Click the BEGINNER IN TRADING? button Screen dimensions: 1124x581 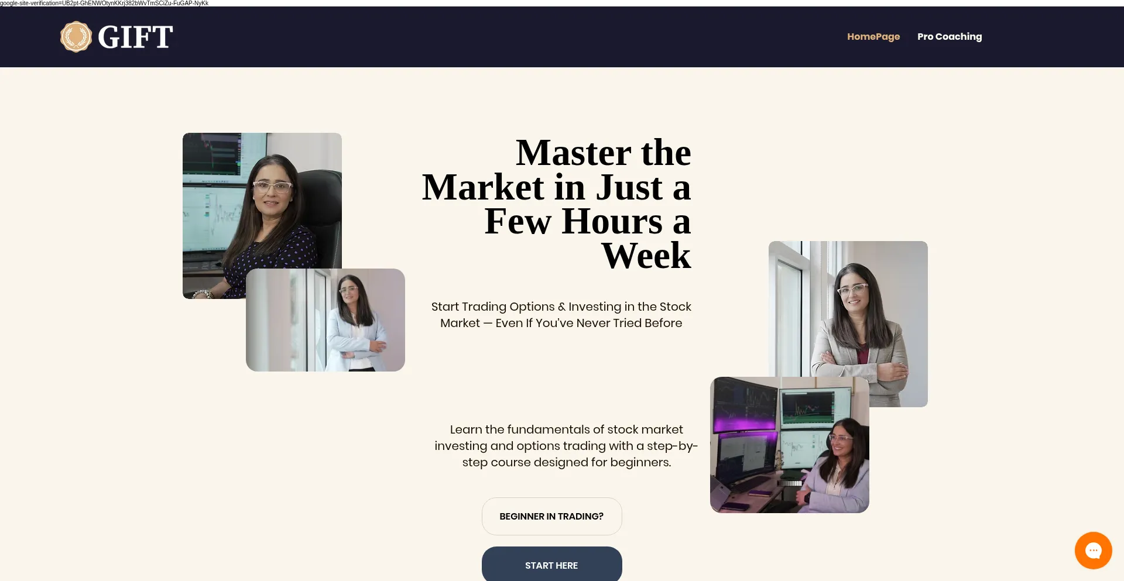(x=551, y=516)
